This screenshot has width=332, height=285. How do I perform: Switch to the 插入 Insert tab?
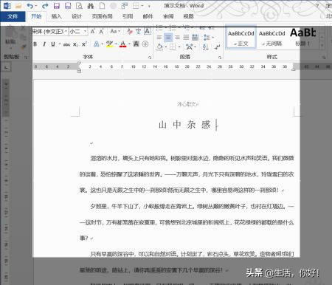coord(56,16)
